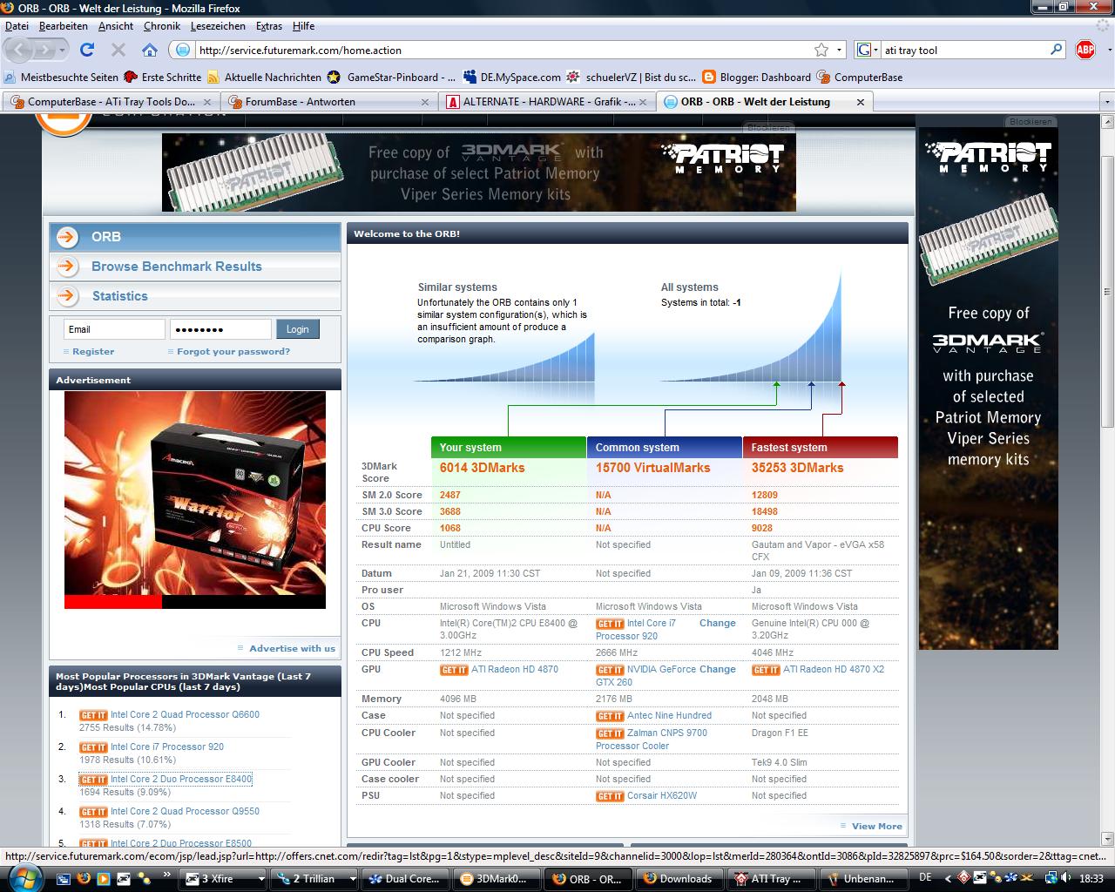Click Change link in the GPU row
1115x892 pixels.
coord(717,669)
